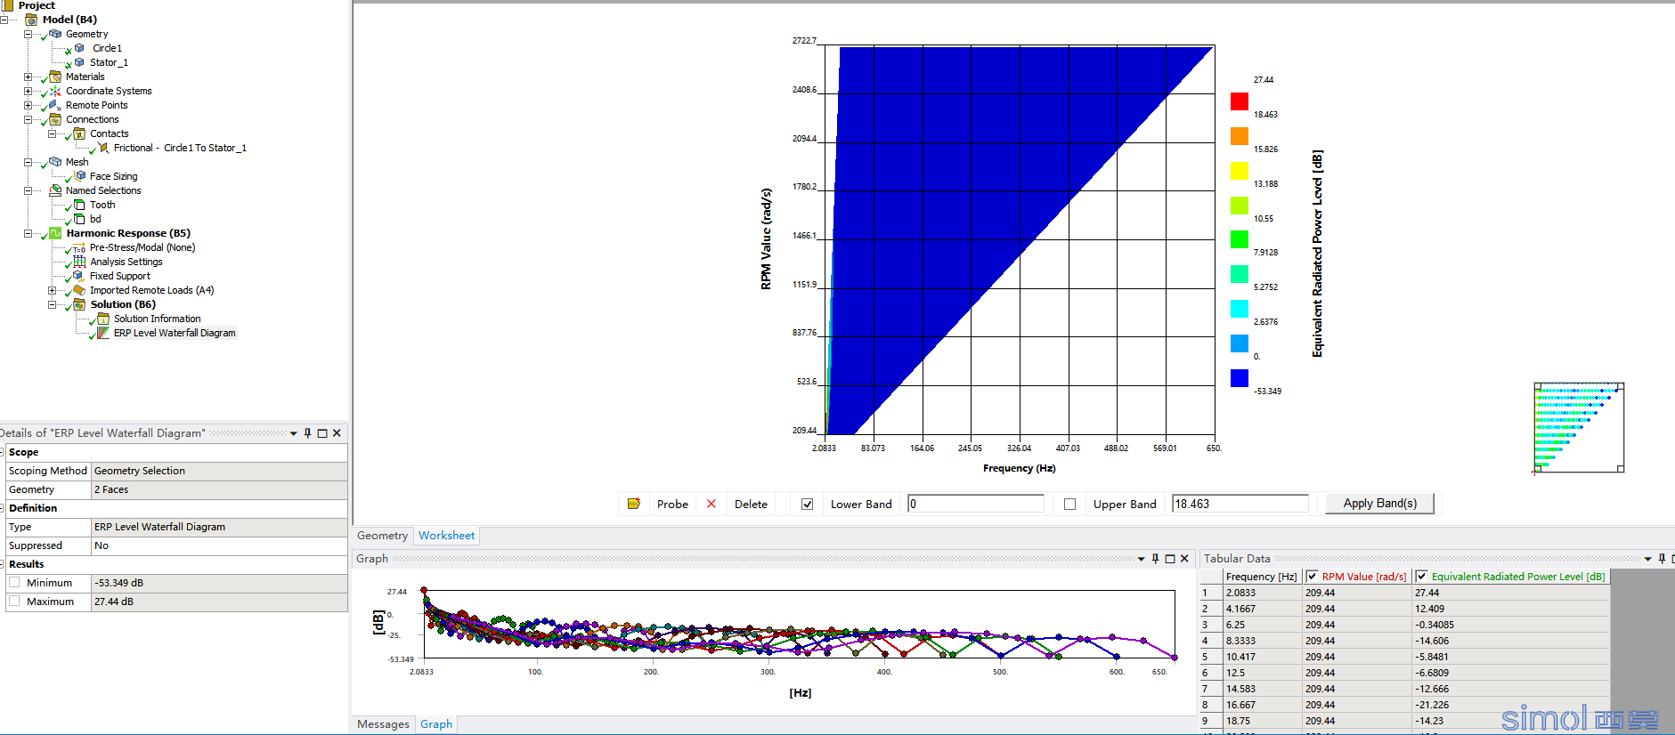Image resolution: width=1675 pixels, height=735 pixels.
Task: Select the Coordinate Systems icon
Action: click(x=55, y=91)
